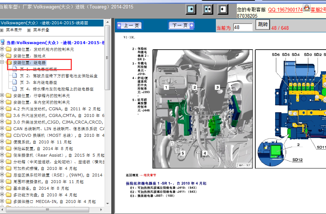326x214 pixels.
Task: Expand 3.0 升柴油发动机,CJGD folder
Action: coord(2,122)
